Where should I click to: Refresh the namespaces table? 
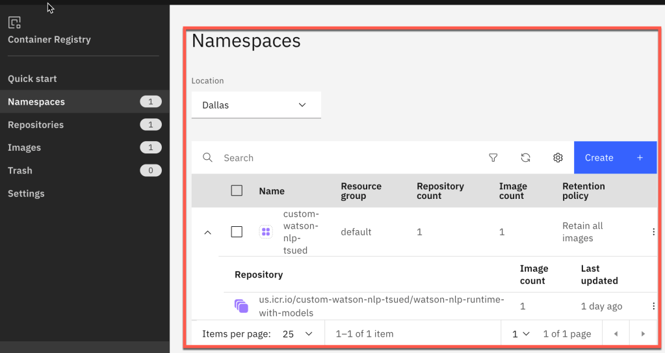pyautogui.click(x=525, y=157)
